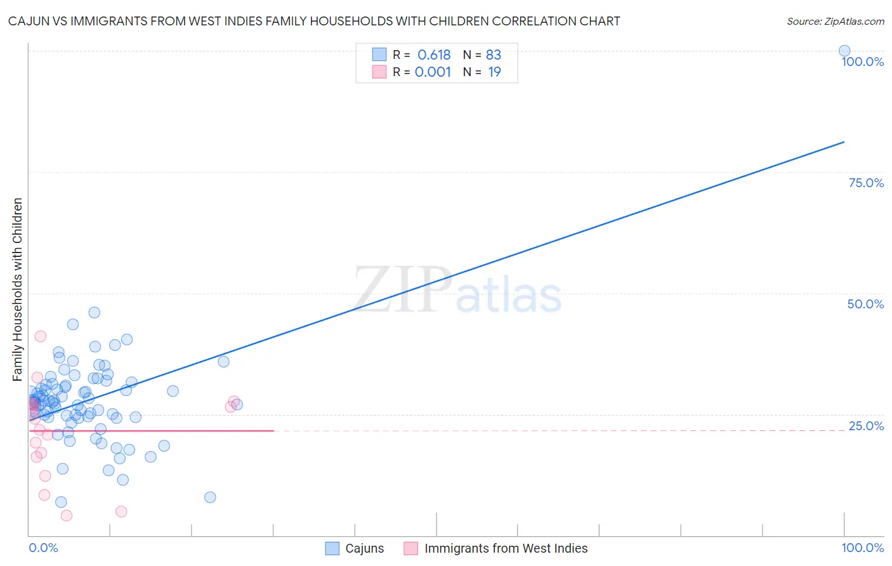Click the Cajun data point at 100% top right
The image size is (892, 566).
pyautogui.click(x=844, y=51)
